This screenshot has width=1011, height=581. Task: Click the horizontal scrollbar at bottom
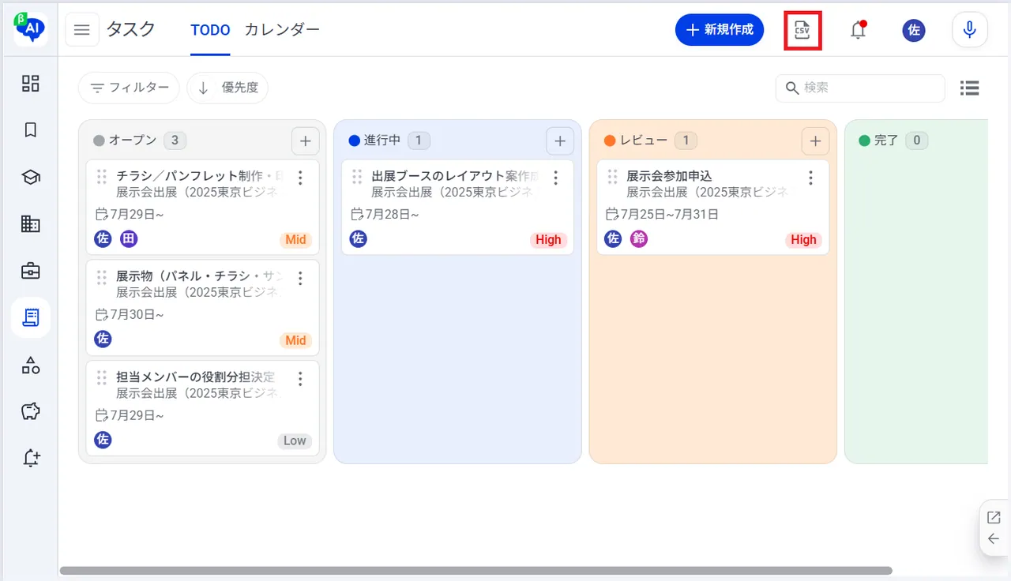coord(475,570)
